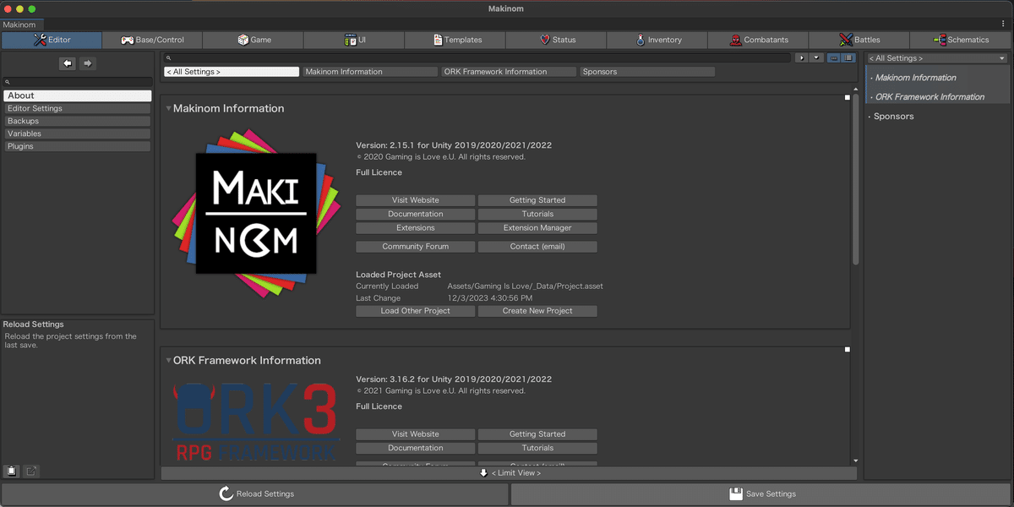The width and height of the screenshot is (1014, 507).
Task: Click Reload Settings at the bottom
Action: click(254, 494)
